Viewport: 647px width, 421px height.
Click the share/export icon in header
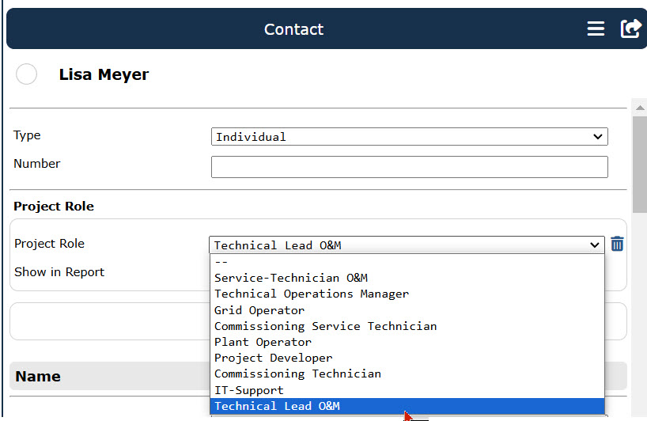tap(630, 29)
